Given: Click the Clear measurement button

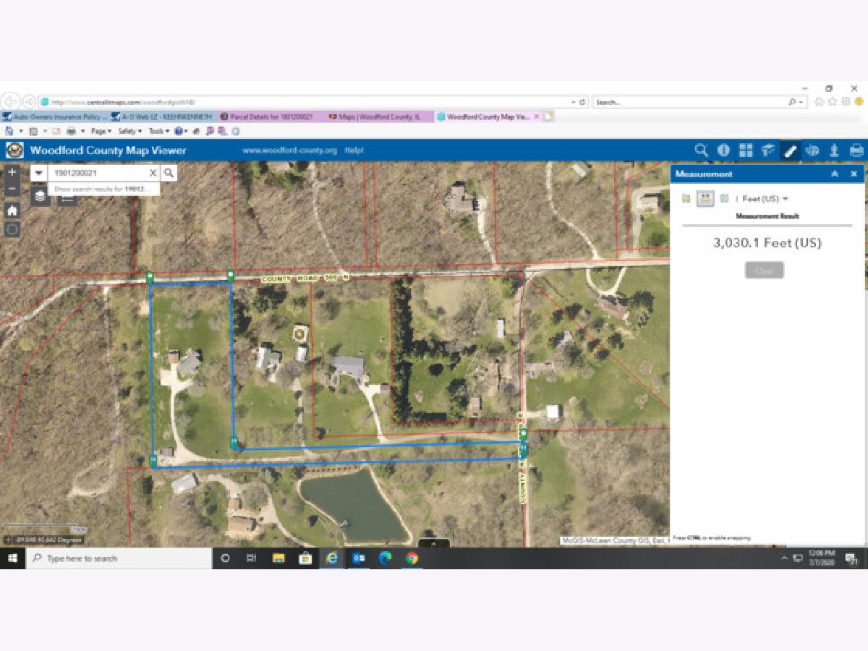Looking at the screenshot, I should pos(764,271).
